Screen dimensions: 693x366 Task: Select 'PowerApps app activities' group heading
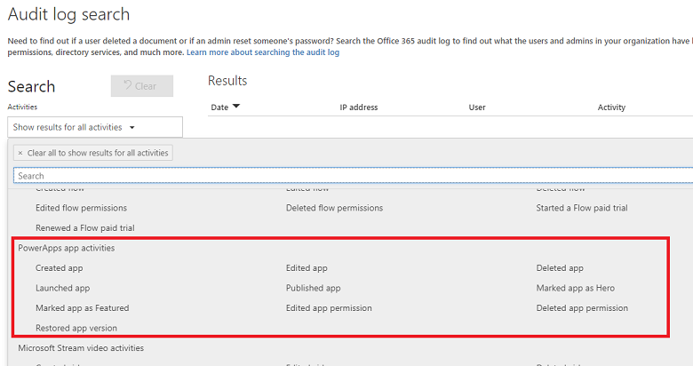67,248
